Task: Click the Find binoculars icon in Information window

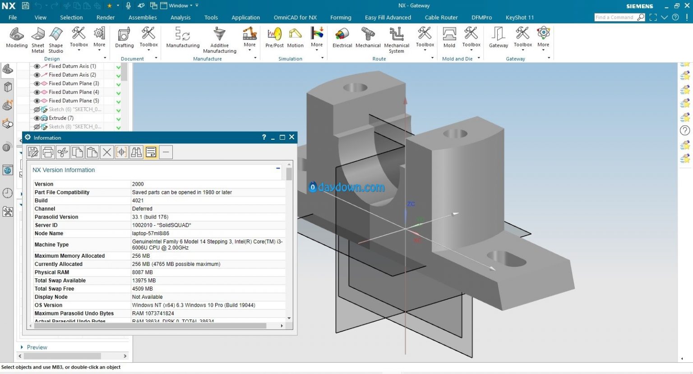Action: 136,152
